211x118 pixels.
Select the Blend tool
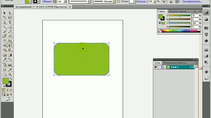click(x=10, y=59)
